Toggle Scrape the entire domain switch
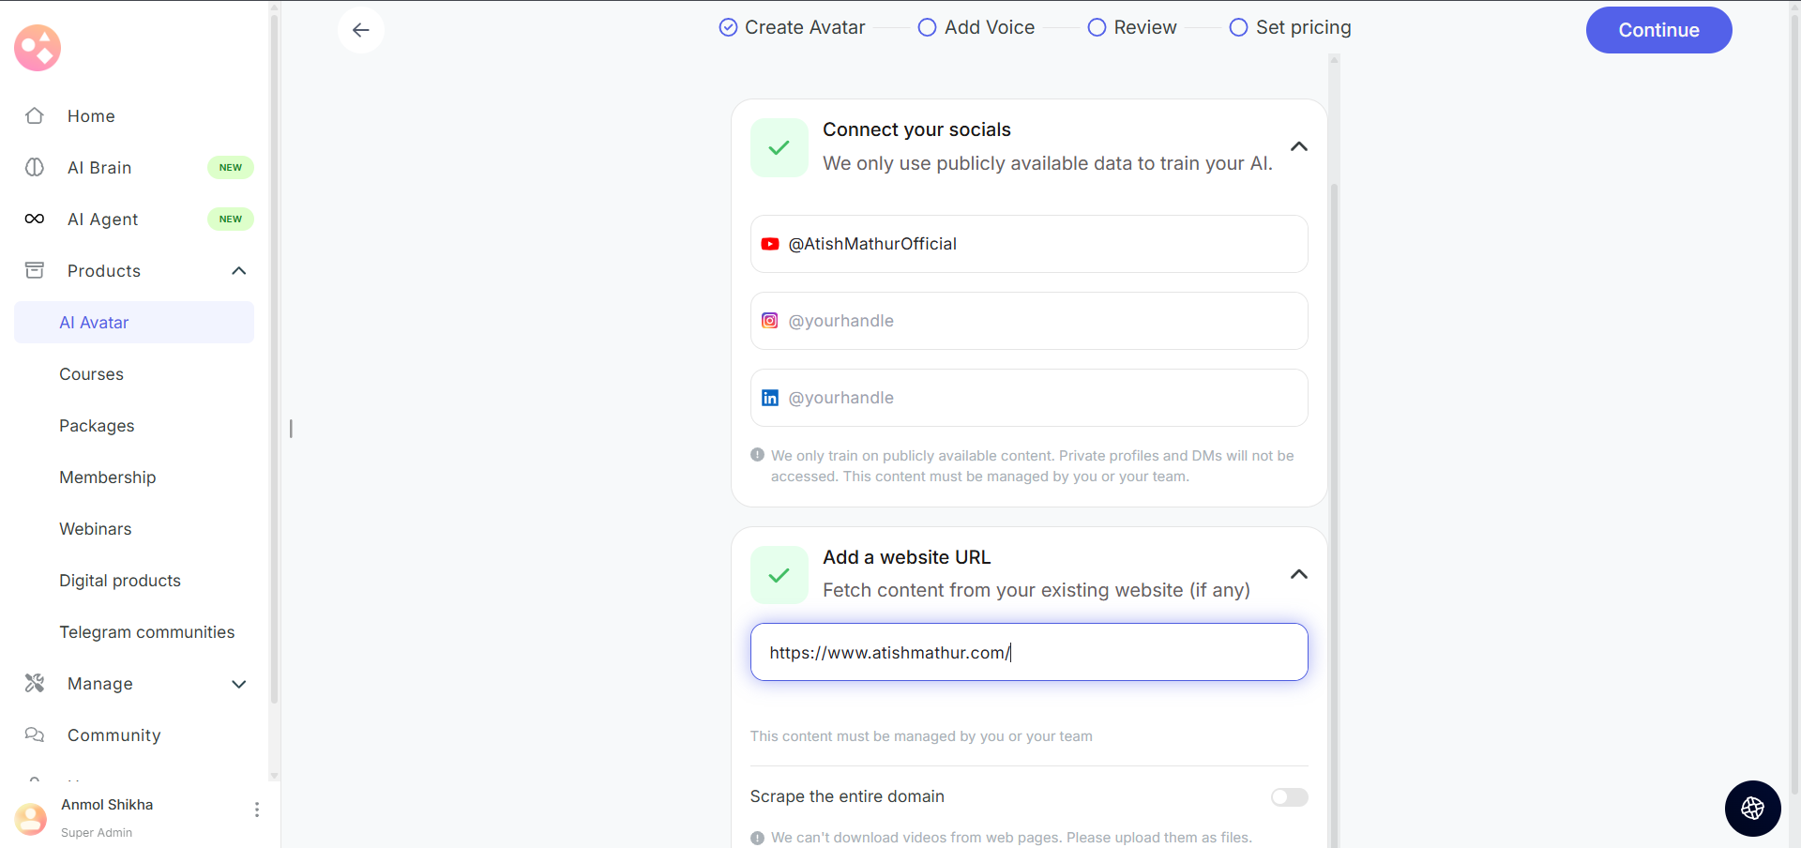The image size is (1801, 848). click(x=1289, y=797)
